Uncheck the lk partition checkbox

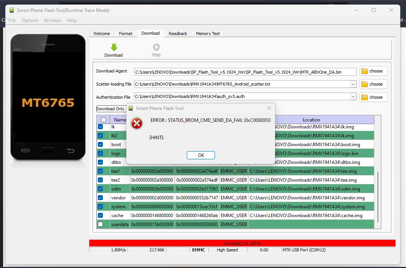(101, 127)
